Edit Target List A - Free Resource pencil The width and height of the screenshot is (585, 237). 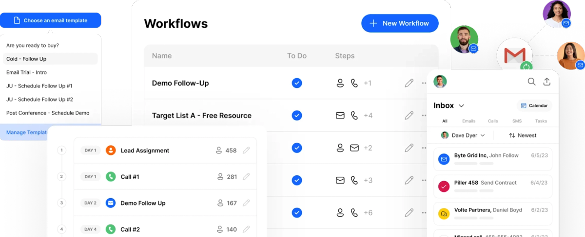pos(409,116)
